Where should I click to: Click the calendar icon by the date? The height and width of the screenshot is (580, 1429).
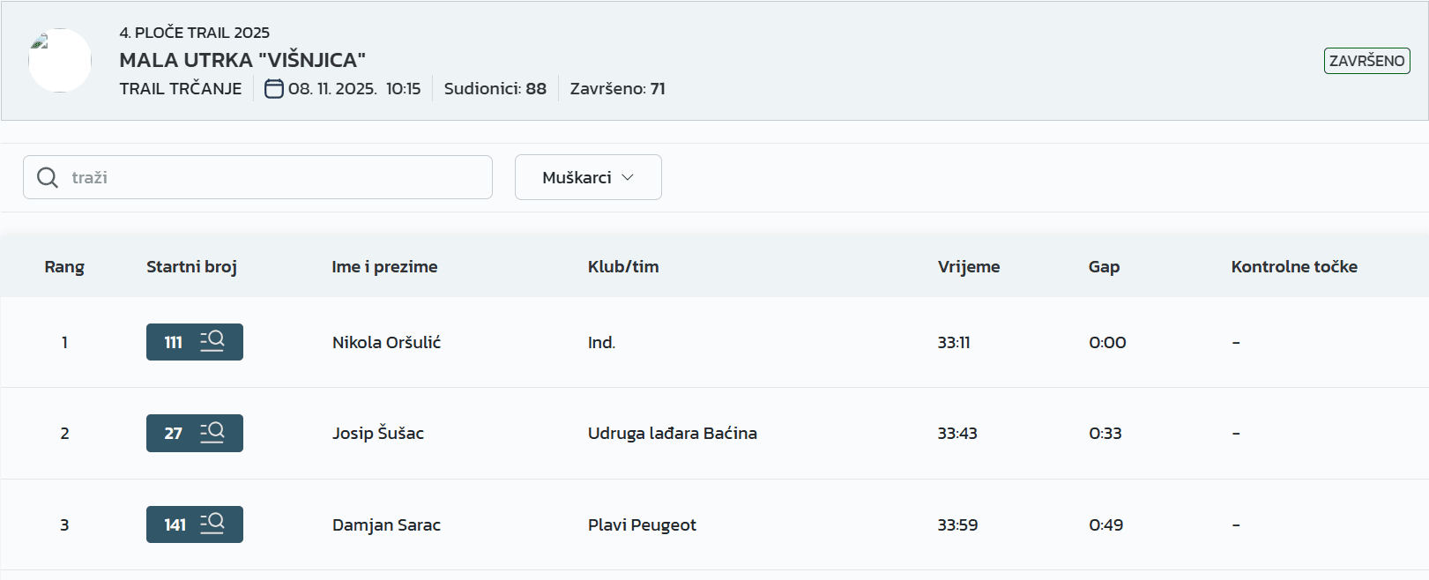point(274,88)
